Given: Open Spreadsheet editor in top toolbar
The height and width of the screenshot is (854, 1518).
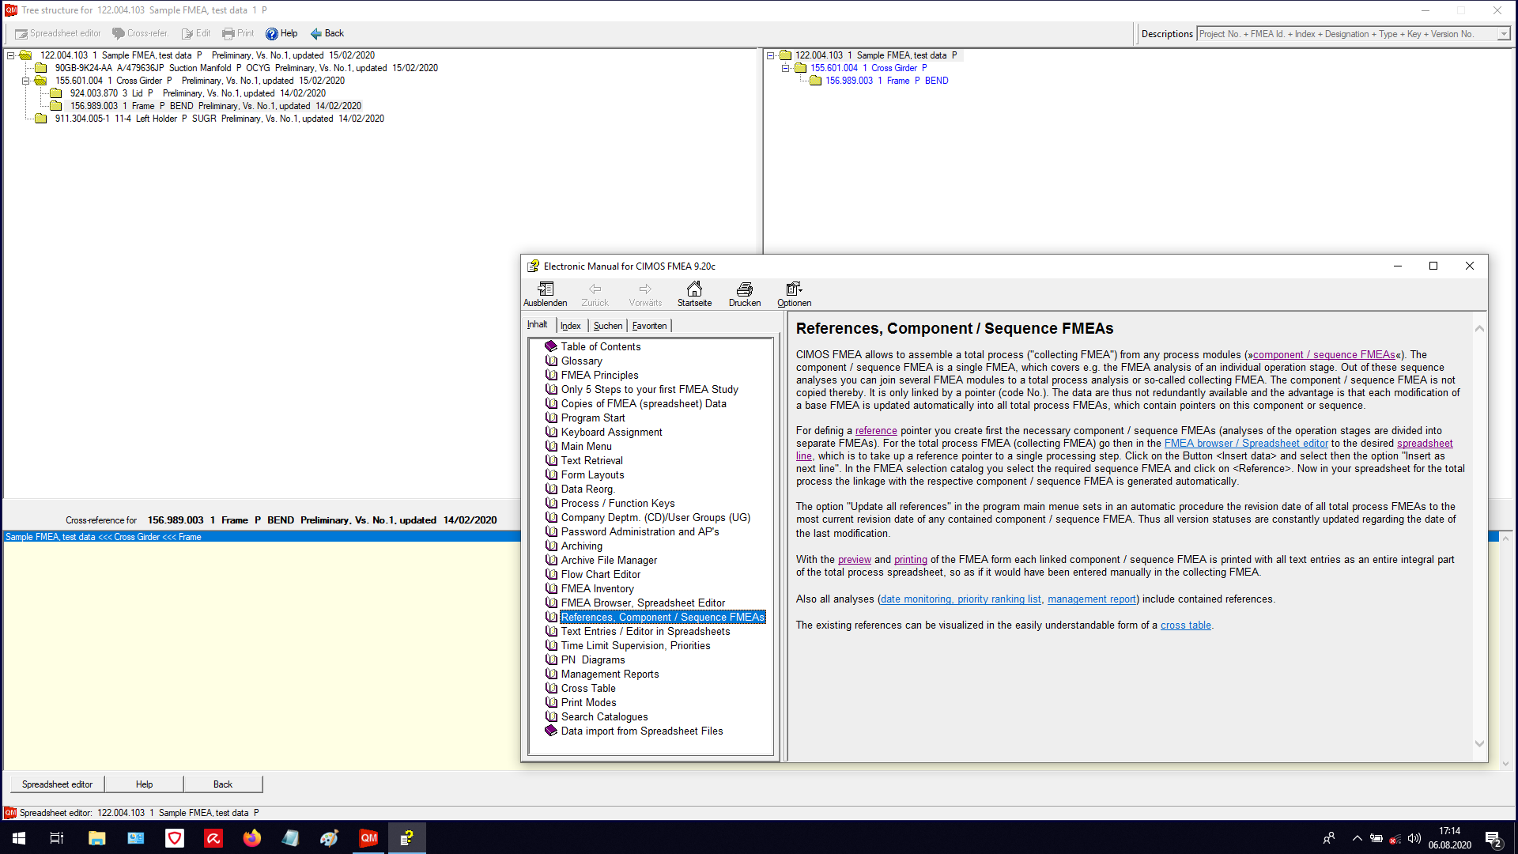Looking at the screenshot, I should [58, 33].
